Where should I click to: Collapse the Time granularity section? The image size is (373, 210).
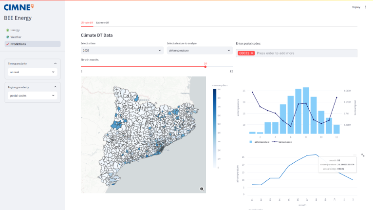point(55,63)
